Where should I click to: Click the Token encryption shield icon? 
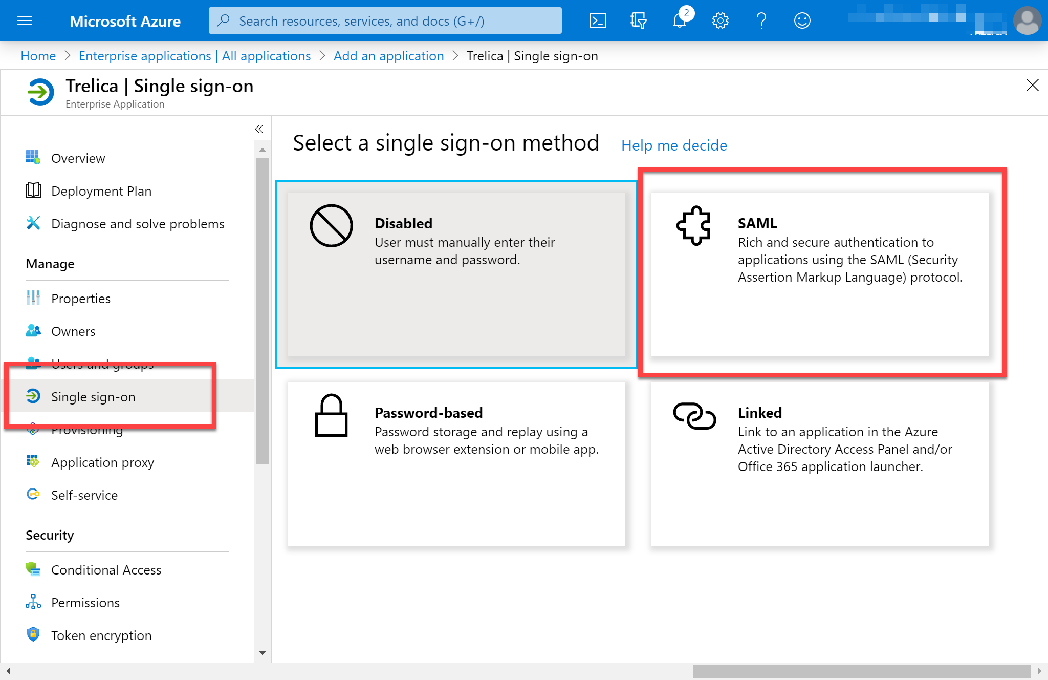coord(33,634)
